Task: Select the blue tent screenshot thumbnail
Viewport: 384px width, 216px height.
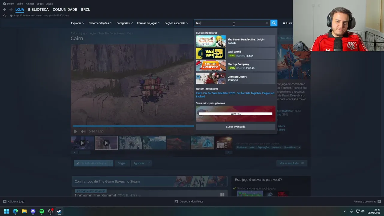Action: (x=202, y=143)
